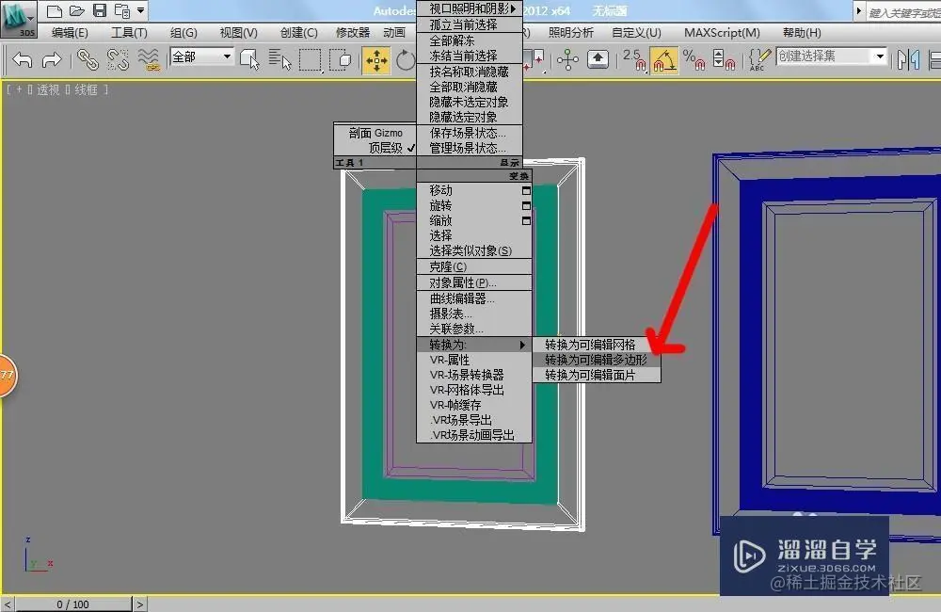Open the 工具(T) menu

point(129,32)
